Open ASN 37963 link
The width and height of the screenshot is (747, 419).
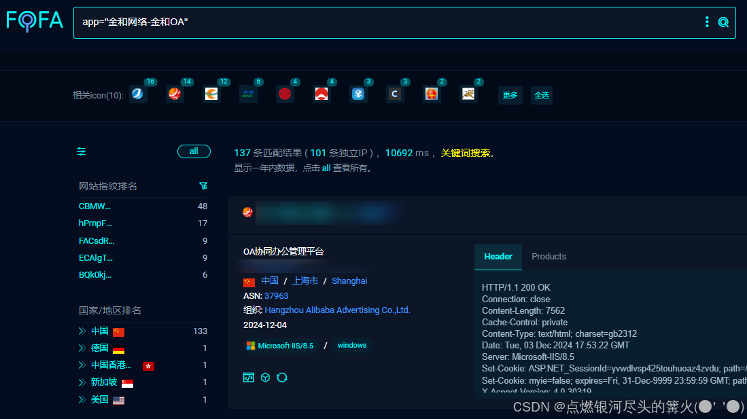pyautogui.click(x=277, y=295)
